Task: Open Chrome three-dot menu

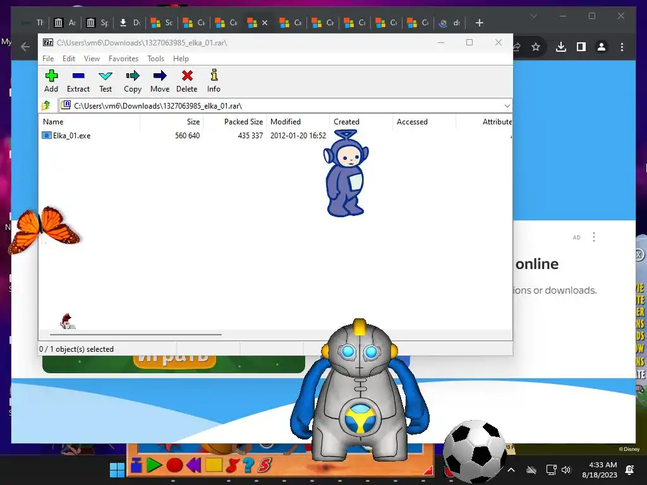Action: click(622, 47)
